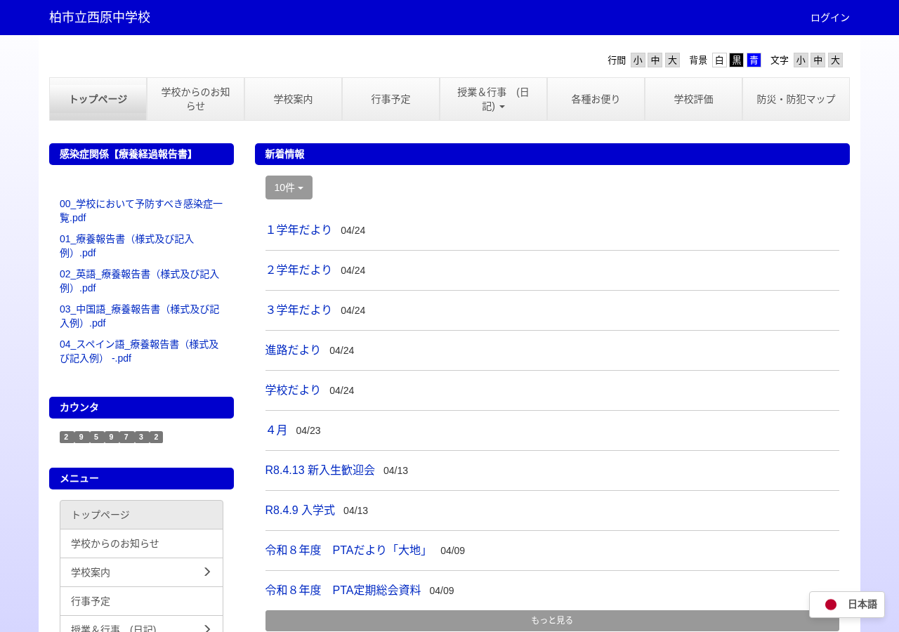899x632 pixels.
Task: Open 01_療養報告書 PDF link
Action: (126, 246)
